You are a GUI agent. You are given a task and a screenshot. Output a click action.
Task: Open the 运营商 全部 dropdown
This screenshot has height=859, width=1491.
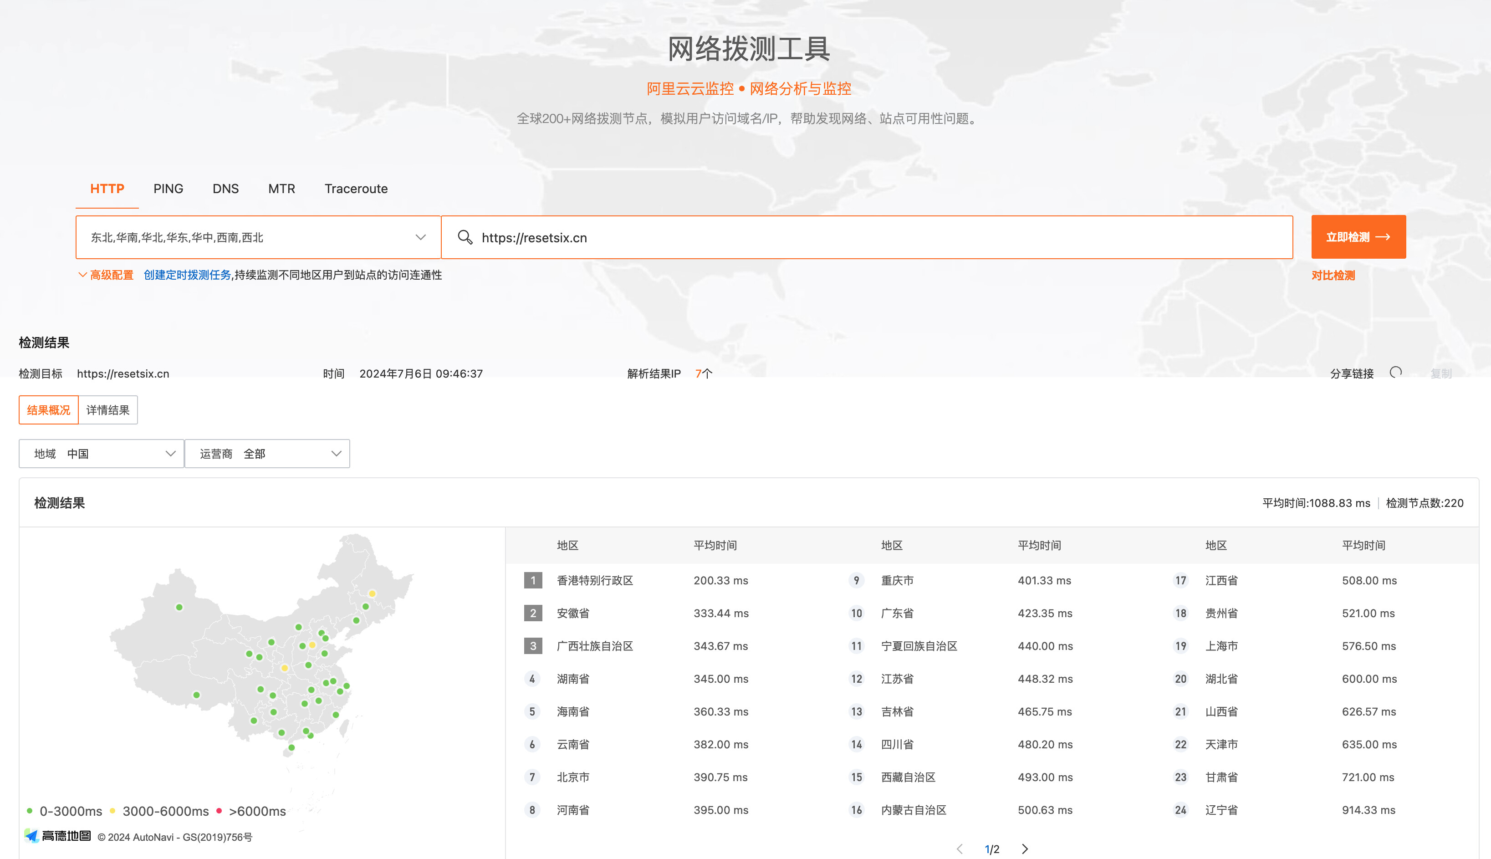point(267,453)
